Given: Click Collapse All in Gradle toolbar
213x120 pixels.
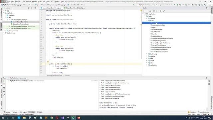Looking at the screenshot, I should [x=157, y=11].
